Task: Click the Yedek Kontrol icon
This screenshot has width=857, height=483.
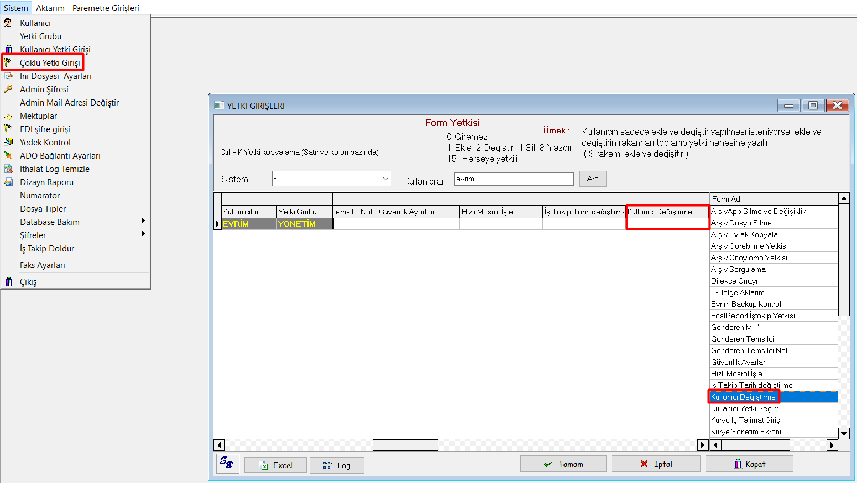Action: click(x=8, y=142)
